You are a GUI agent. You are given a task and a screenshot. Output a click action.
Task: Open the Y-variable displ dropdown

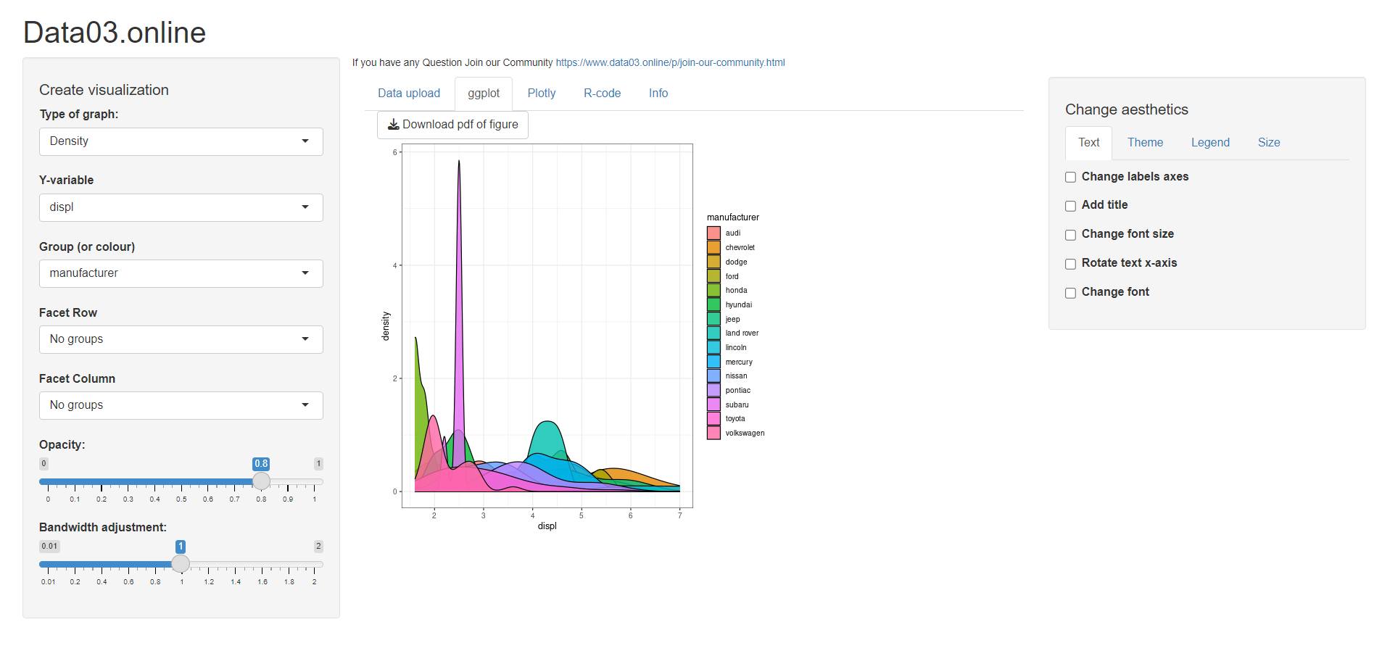pos(181,207)
